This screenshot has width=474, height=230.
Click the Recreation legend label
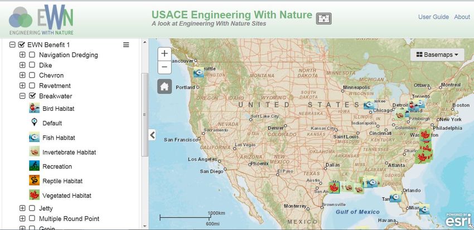point(57,167)
